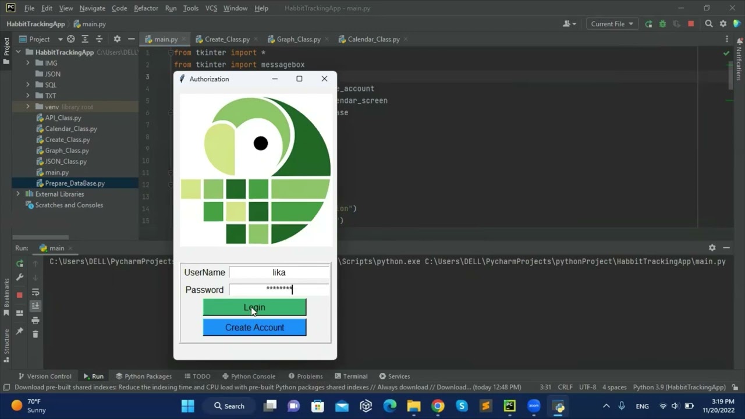The height and width of the screenshot is (419, 745).
Task: Open the Refactor menu
Action: point(146,8)
